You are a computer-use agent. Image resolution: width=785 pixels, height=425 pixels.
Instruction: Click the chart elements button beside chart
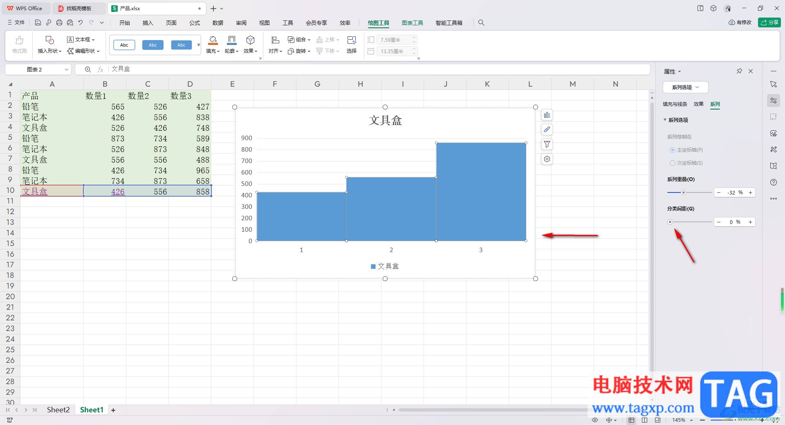pos(547,115)
